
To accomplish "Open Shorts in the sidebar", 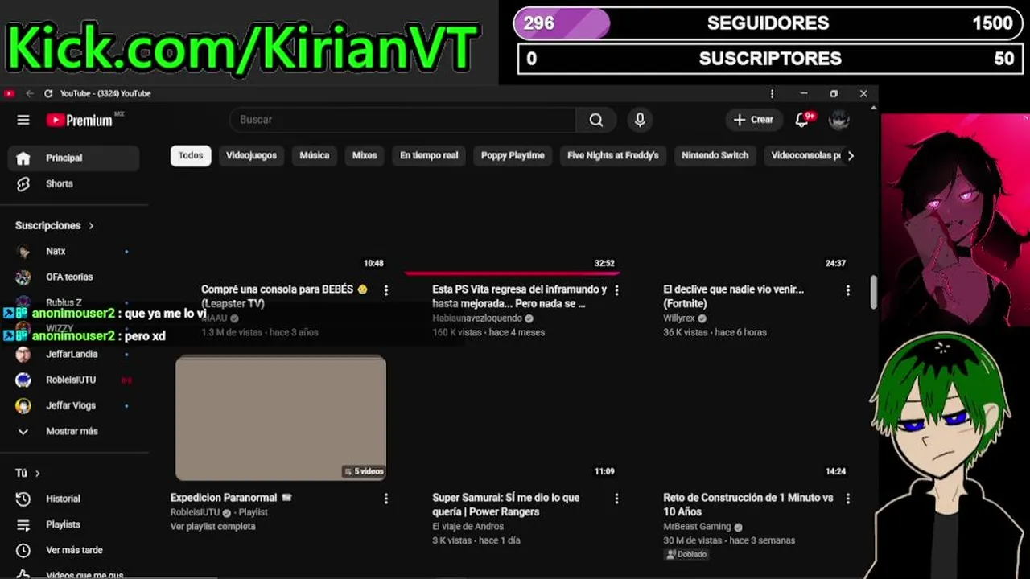I will coord(73,184).
